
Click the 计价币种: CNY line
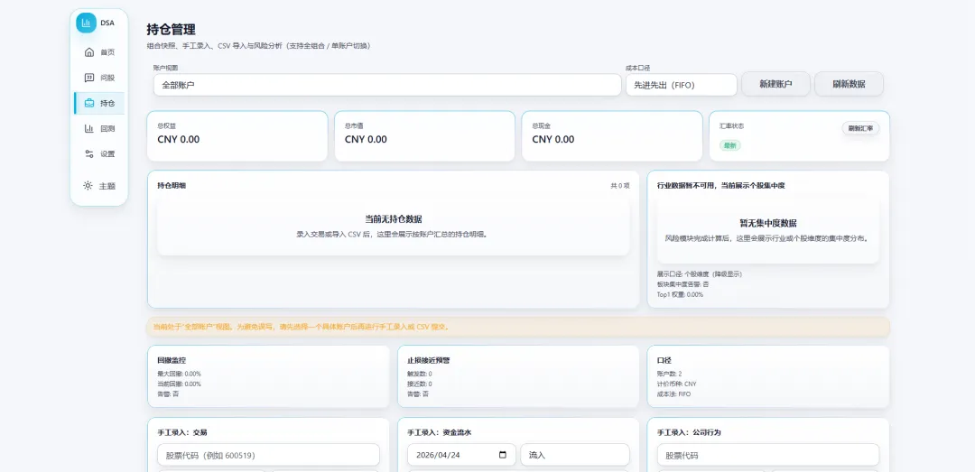pos(676,384)
